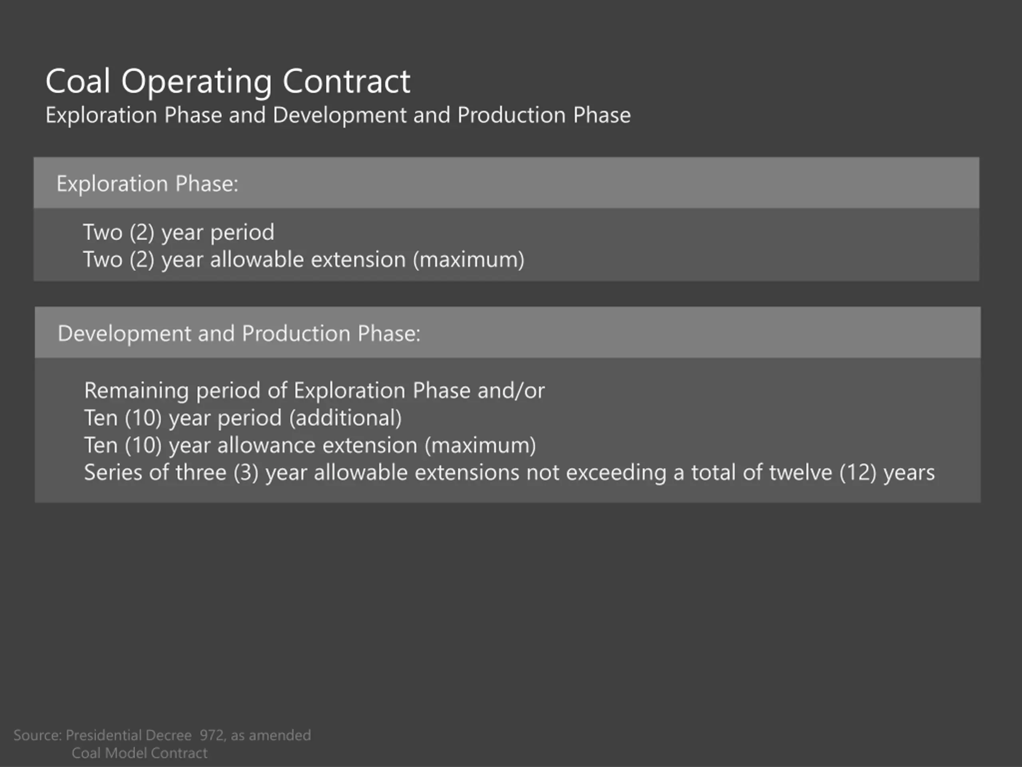Image resolution: width=1022 pixels, height=767 pixels.
Task: Click the word 'Contract' in the title
Action: coord(346,82)
